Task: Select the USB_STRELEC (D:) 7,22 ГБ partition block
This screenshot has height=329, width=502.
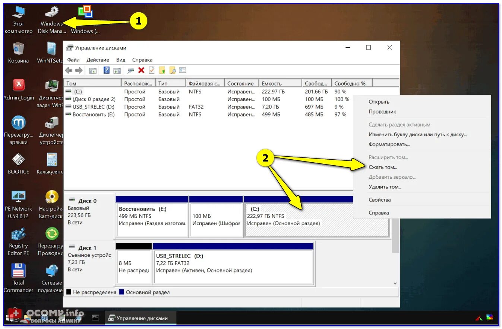Action: coord(233,264)
